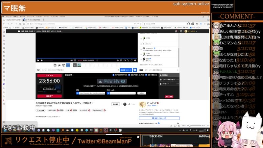This screenshot has width=263, height=148.
Task: Open a new browser tab with plus
Action: (43, 20)
